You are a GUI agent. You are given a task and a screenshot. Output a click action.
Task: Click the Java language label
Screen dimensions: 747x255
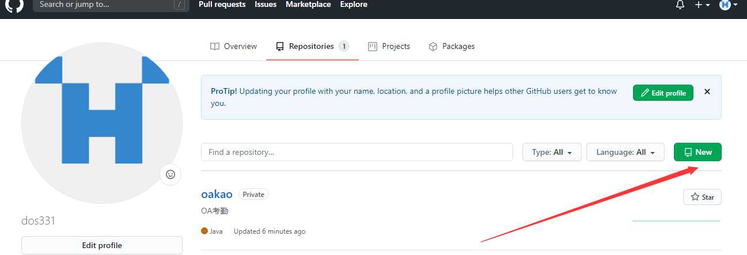click(212, 231)
